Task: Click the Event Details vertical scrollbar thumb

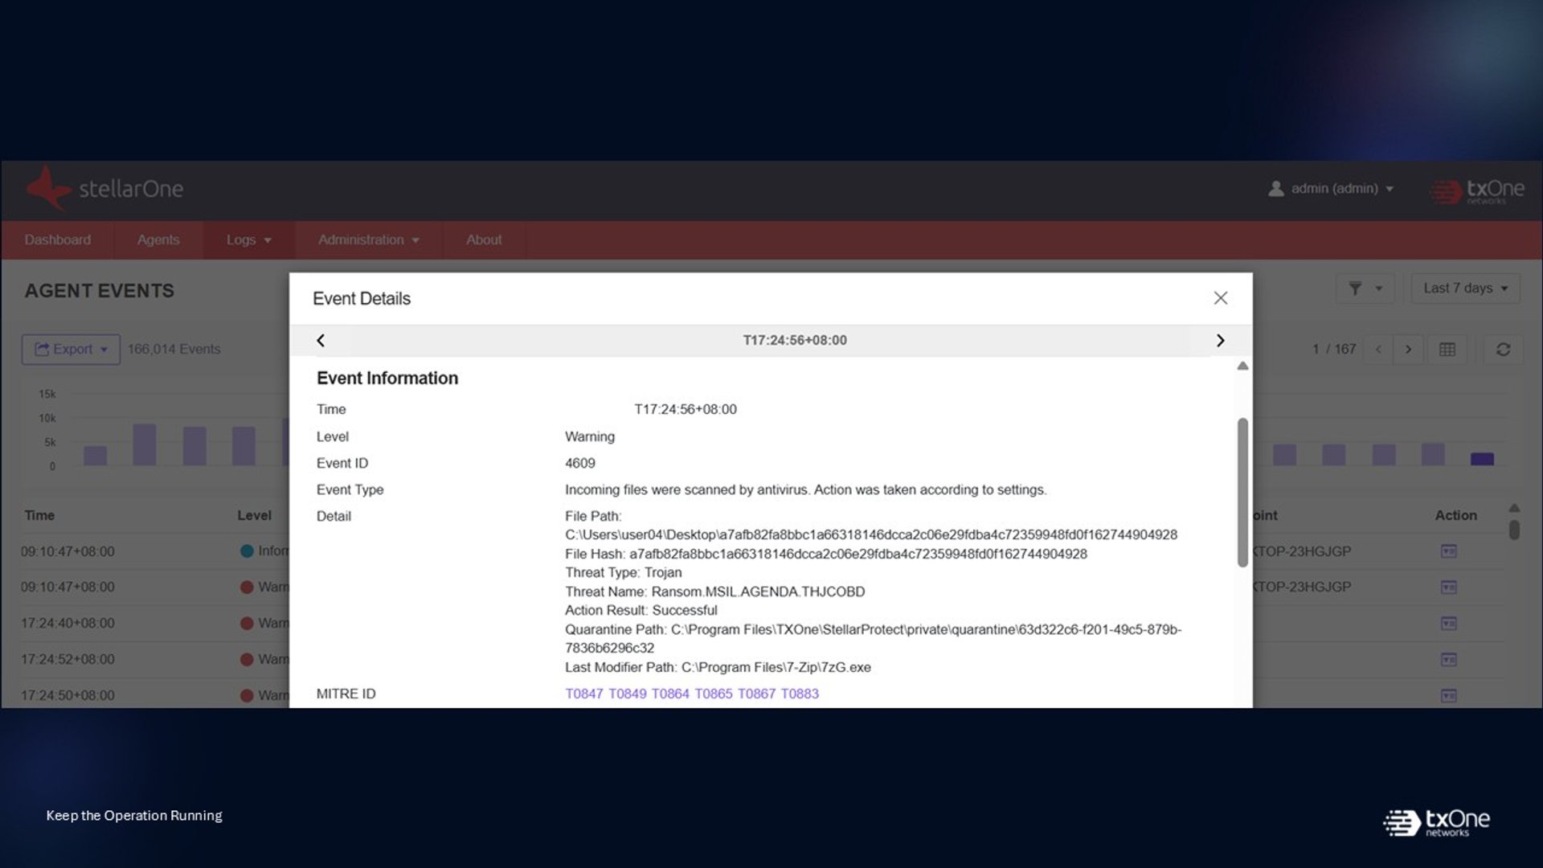Action: (x=1242, y=492)
